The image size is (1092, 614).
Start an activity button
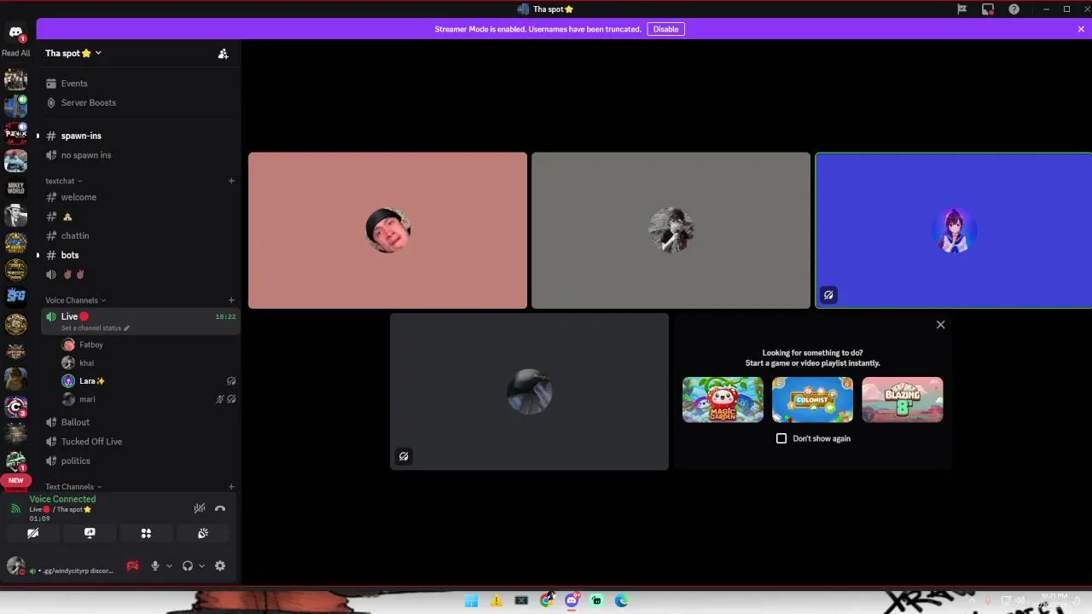(146, 533)
